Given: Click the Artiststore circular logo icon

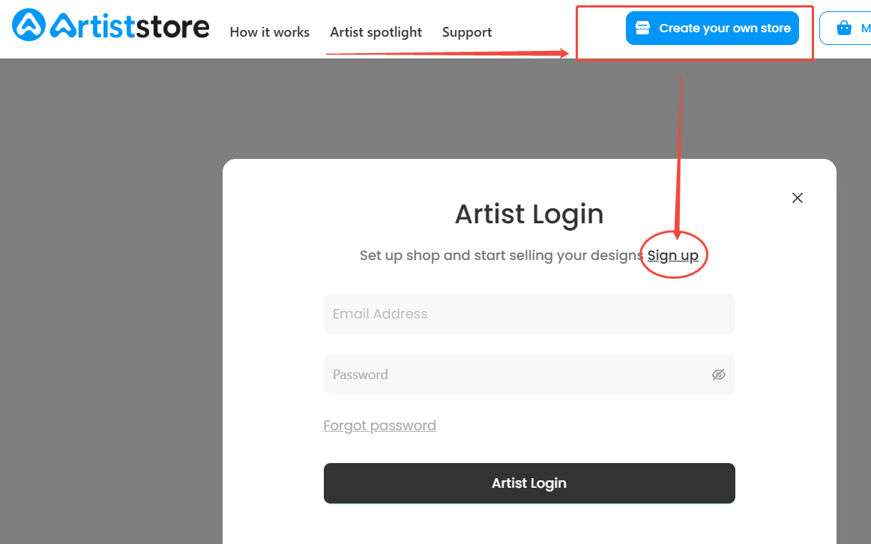Looking at the screenshot, I should [x=28, y=25].
